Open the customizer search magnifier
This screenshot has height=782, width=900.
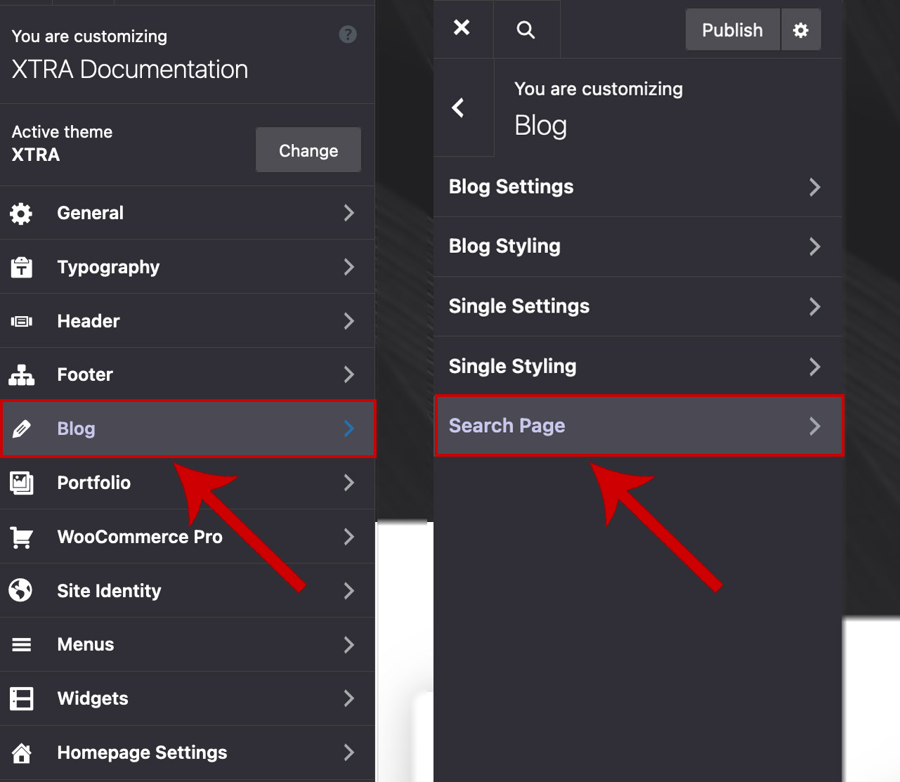[526, 30]
